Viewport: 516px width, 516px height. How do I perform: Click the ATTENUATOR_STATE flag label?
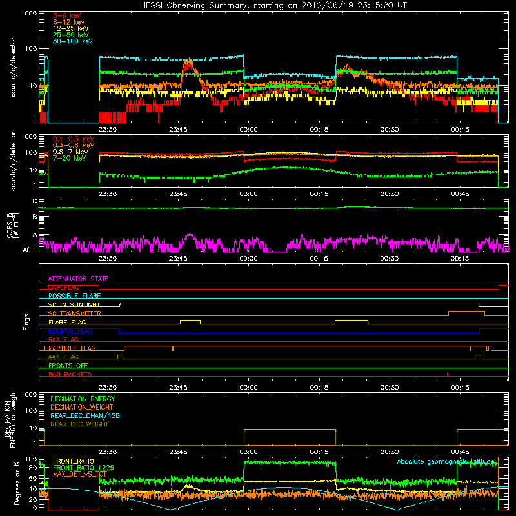(78, 279)
